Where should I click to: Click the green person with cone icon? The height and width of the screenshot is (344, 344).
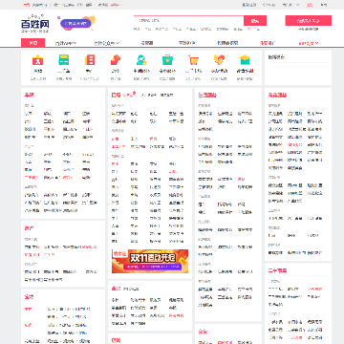coord(141,60)
